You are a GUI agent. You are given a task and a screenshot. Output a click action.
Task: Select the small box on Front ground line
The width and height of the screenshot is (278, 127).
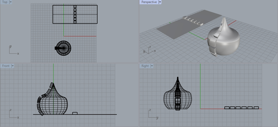point(75,113)
